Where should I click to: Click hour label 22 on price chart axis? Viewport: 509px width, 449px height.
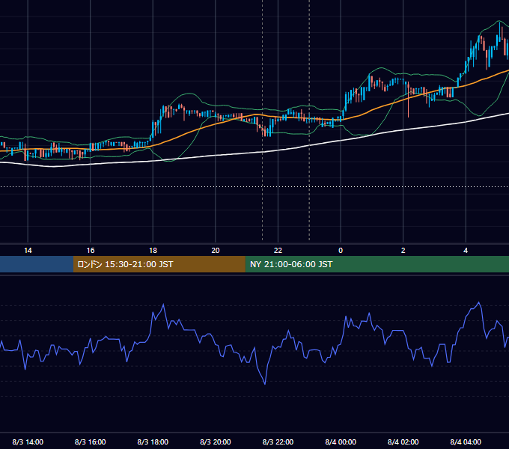coord(278,251)
